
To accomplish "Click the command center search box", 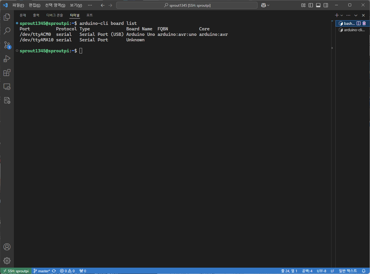I will pos(187,5).
